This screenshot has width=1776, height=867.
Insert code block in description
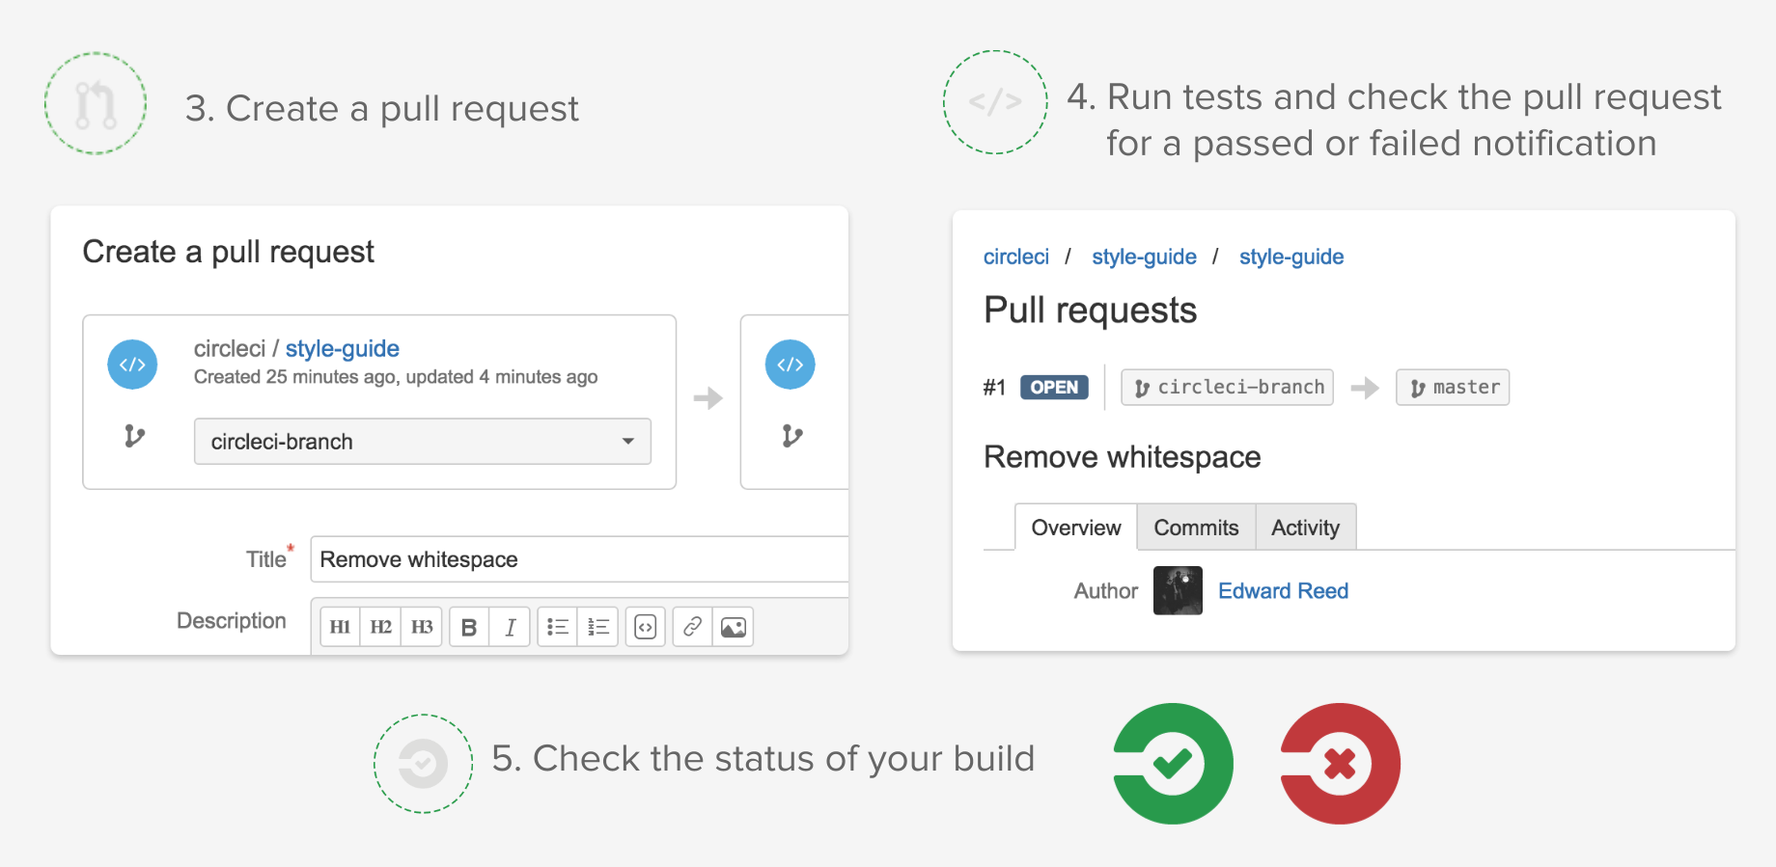point(645,627)
